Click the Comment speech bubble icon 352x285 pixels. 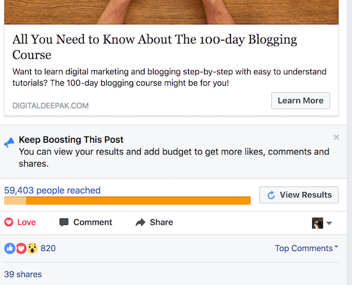click(64, 222)
